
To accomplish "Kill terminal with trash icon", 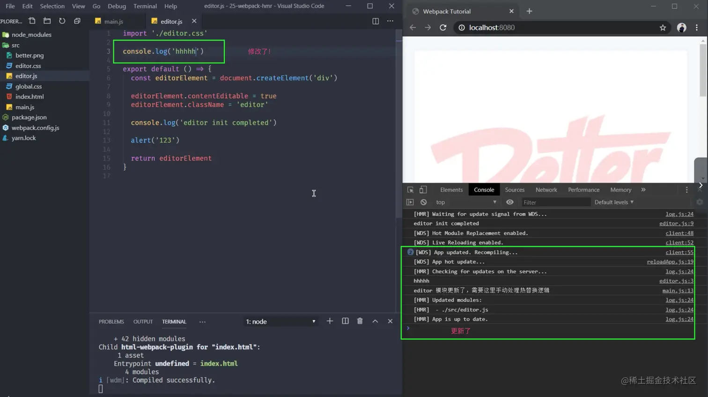I will point(360,321).
